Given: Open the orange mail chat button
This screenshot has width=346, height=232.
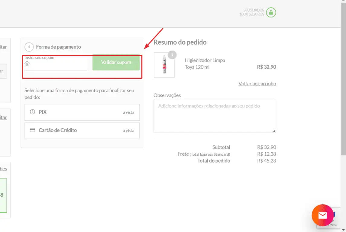Looking at the screenshot, I should (322, 215).
